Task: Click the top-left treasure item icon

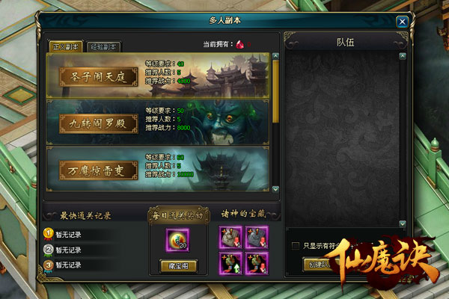Action: coord(230,237)
